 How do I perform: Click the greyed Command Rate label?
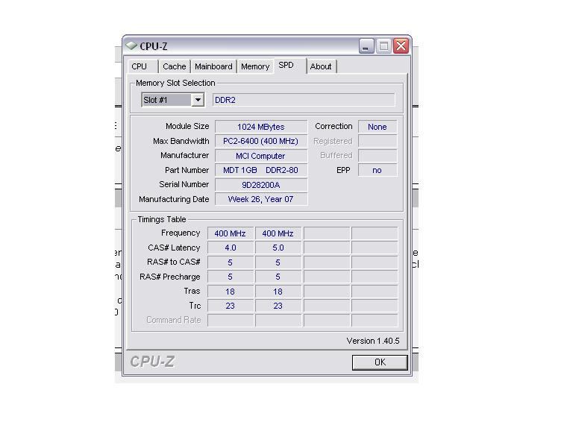[x=174, y=320]
